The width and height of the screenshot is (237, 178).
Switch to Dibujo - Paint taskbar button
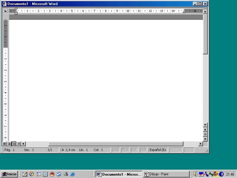[166, 174]
